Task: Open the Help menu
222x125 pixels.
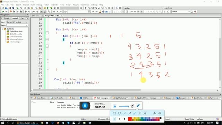Action: coord(101,5)
